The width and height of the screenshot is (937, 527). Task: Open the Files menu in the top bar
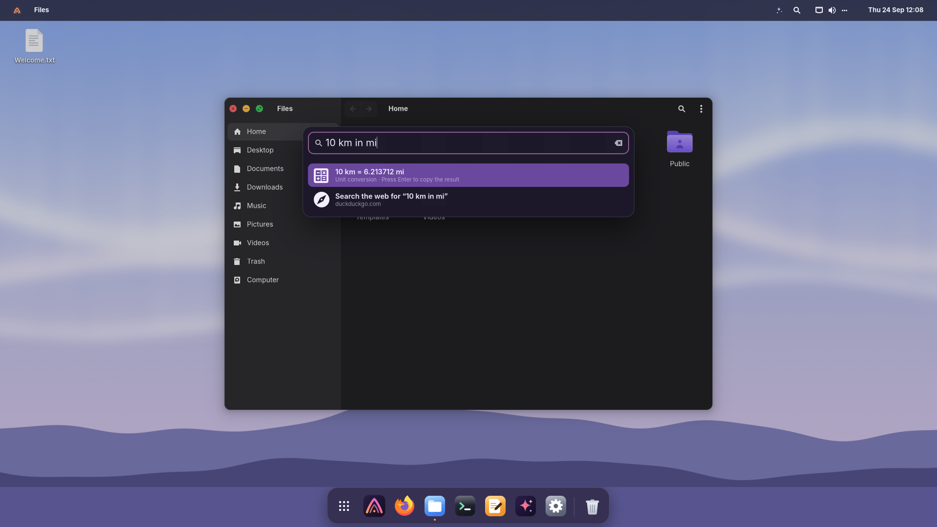point(41,10)
